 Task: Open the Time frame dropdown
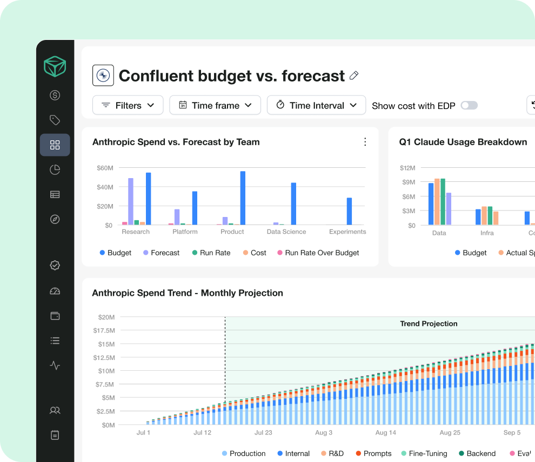click(215, 105)
